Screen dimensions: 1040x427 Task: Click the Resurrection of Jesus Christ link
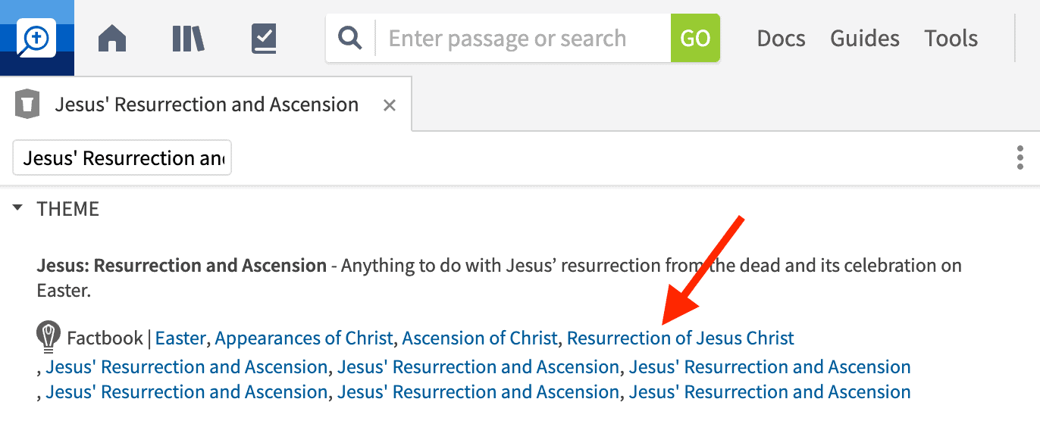680,338
